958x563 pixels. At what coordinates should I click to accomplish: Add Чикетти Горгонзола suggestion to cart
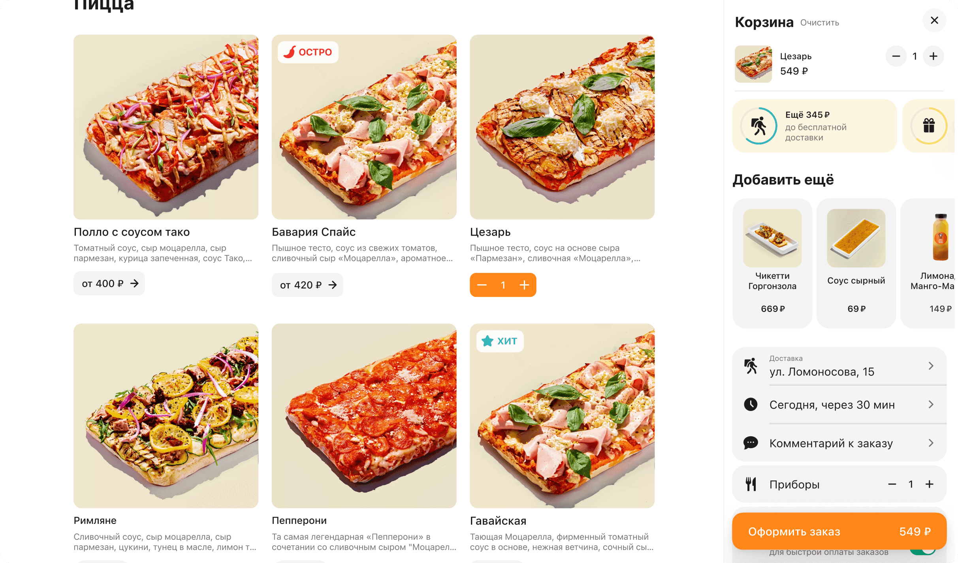(772, 263)
